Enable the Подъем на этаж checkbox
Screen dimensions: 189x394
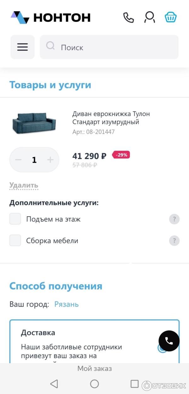[x=15, y=219]
